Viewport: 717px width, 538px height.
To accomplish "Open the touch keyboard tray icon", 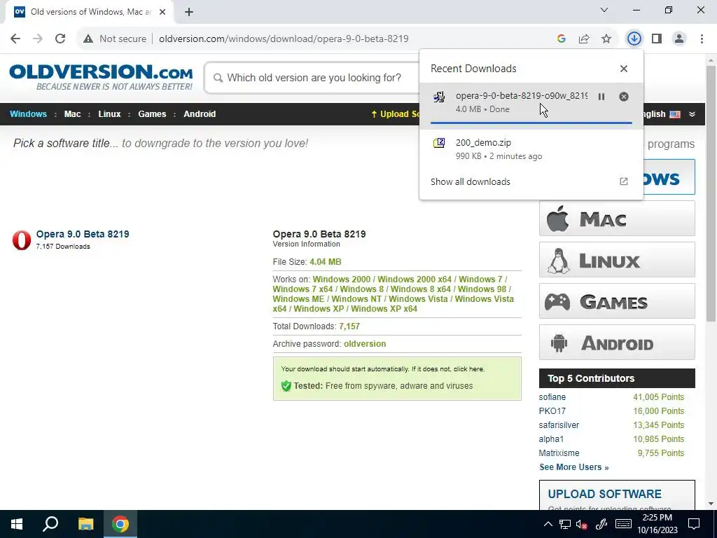I will pos(623,524).
